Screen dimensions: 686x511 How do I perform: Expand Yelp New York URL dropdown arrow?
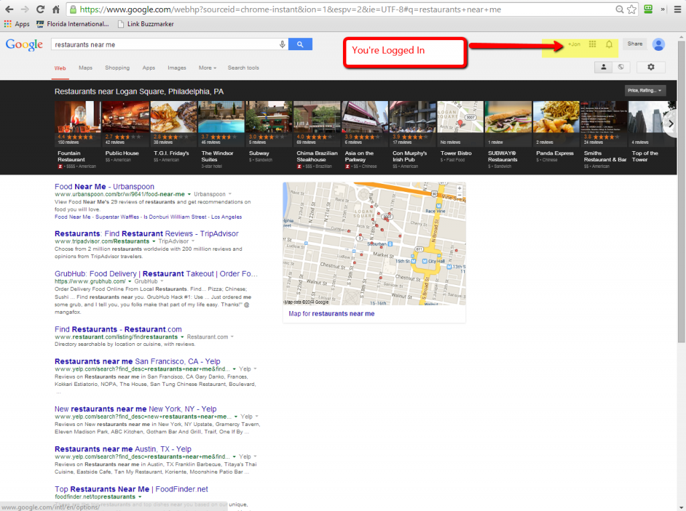click(236, 417)
